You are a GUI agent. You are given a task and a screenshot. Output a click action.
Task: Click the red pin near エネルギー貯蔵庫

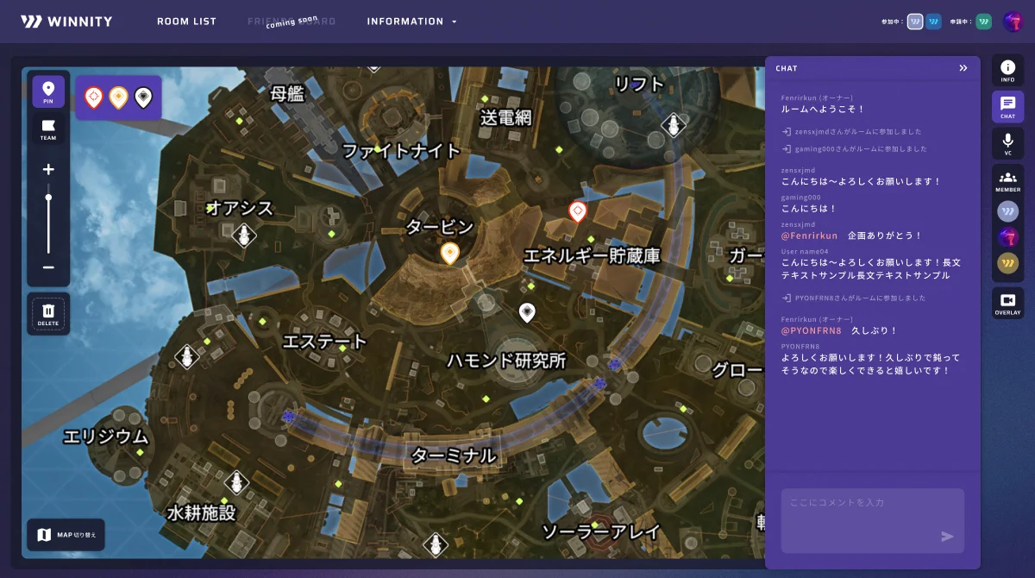tap(578, 211)
